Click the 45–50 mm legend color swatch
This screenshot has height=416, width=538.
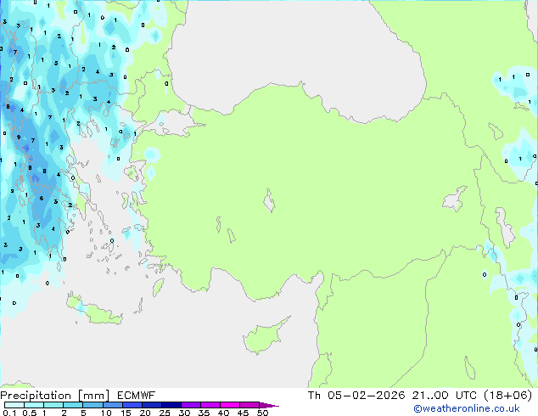[249, 405]
